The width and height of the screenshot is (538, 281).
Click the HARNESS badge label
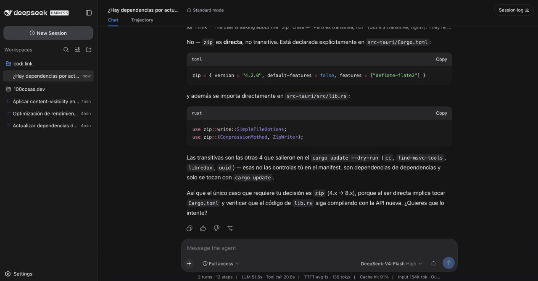(59, 13)
